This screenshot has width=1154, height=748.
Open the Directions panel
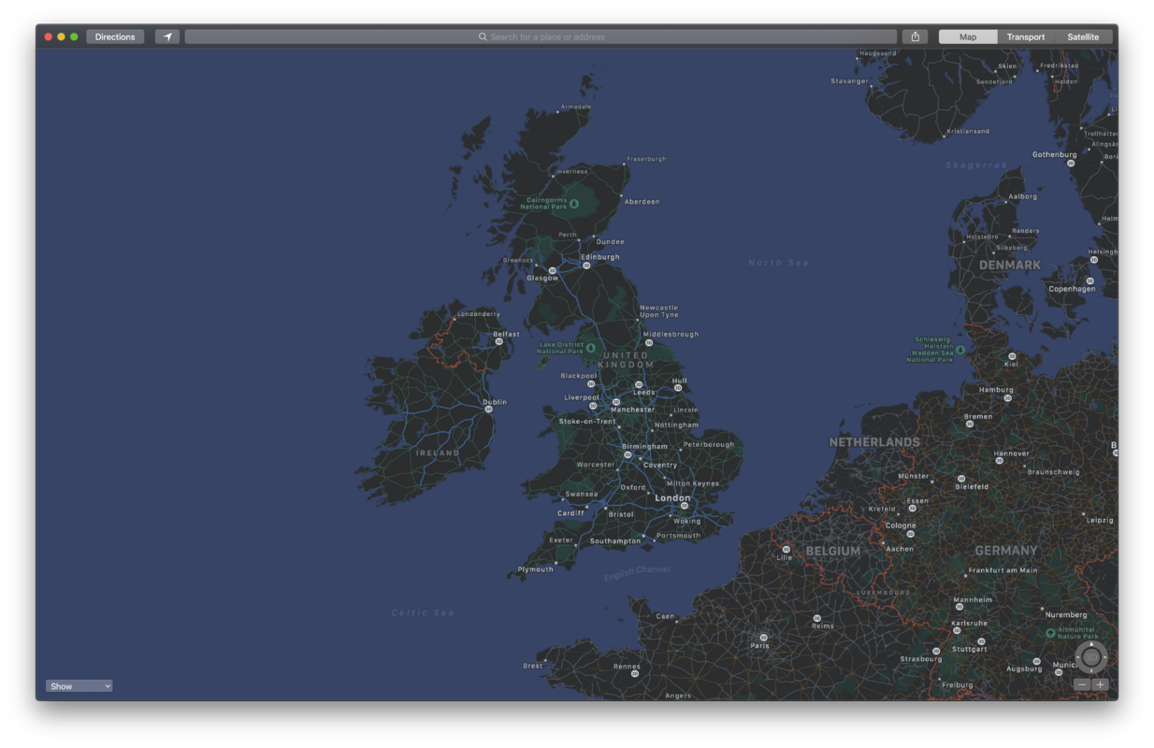coord(115,37)
